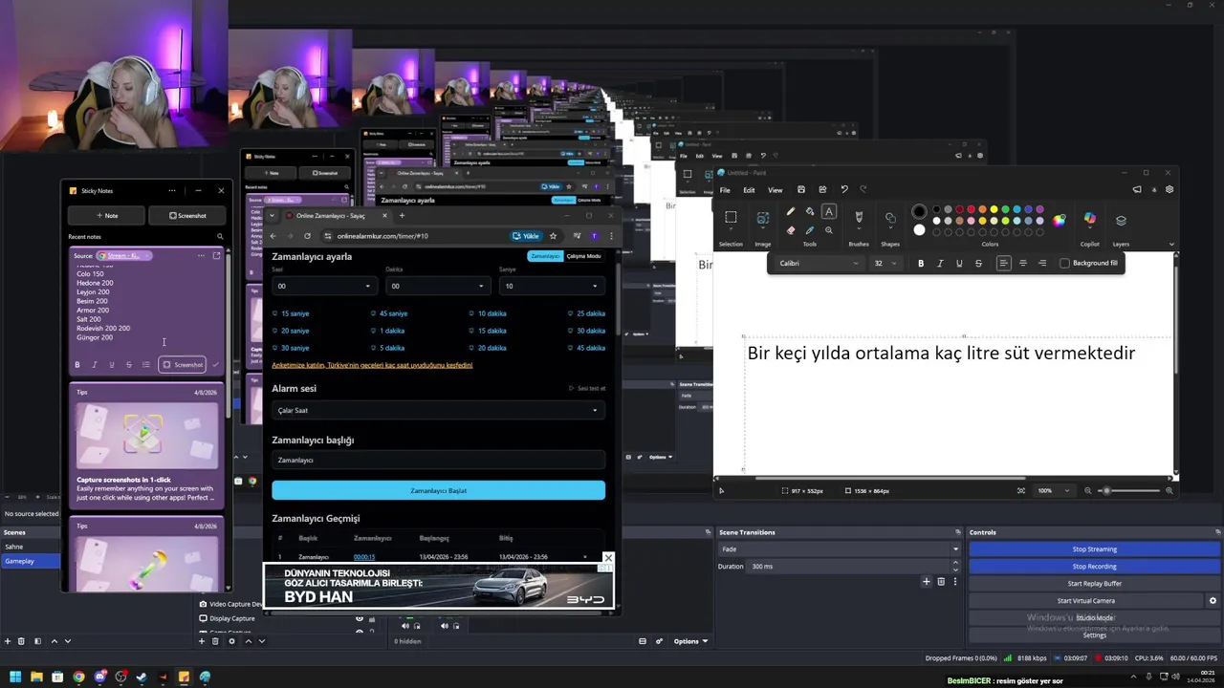Screen dimensions: 1224x688
Task: Open the Edit menu in Paint
Action: tap(749, 190)
